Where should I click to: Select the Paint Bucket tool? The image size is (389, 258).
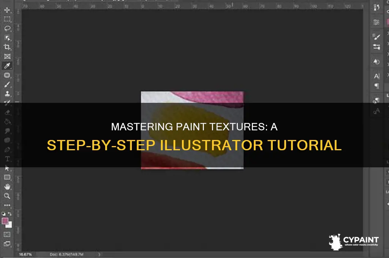coord(7,121)
